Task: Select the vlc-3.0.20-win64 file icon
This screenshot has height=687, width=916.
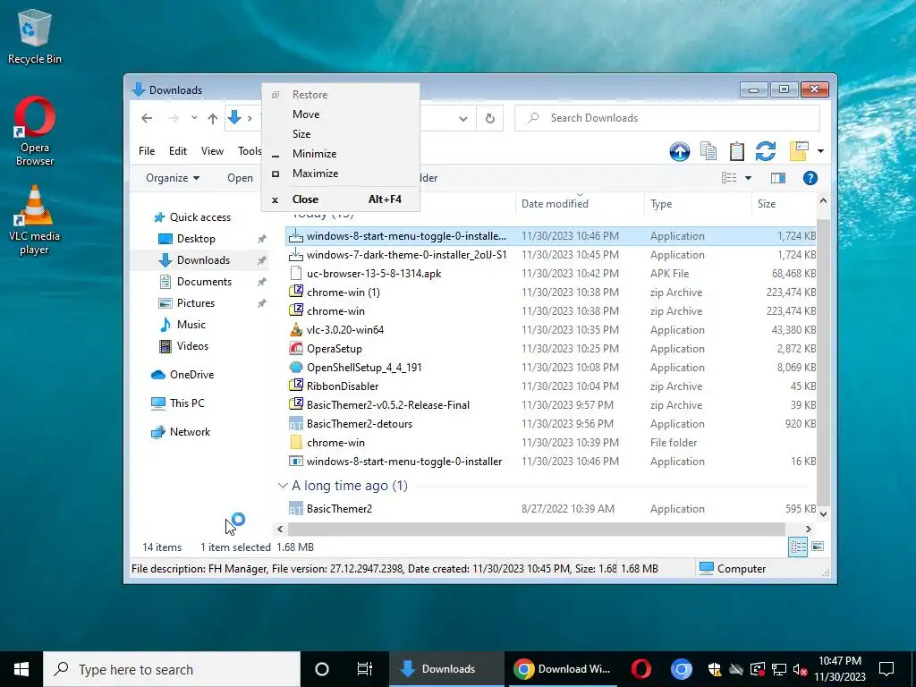Action: 296,329
